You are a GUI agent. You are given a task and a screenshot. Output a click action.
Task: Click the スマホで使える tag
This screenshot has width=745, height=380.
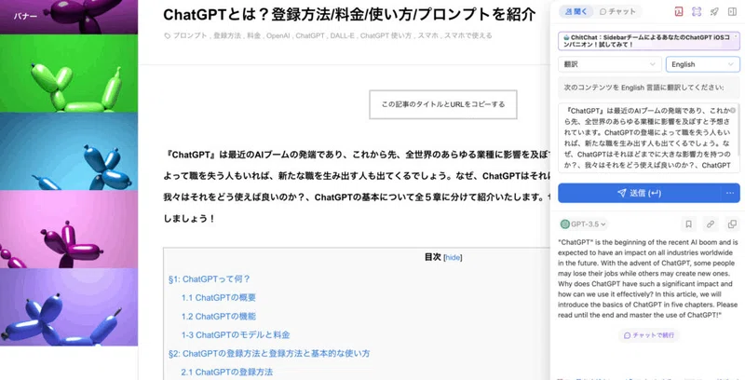(468, 35)
